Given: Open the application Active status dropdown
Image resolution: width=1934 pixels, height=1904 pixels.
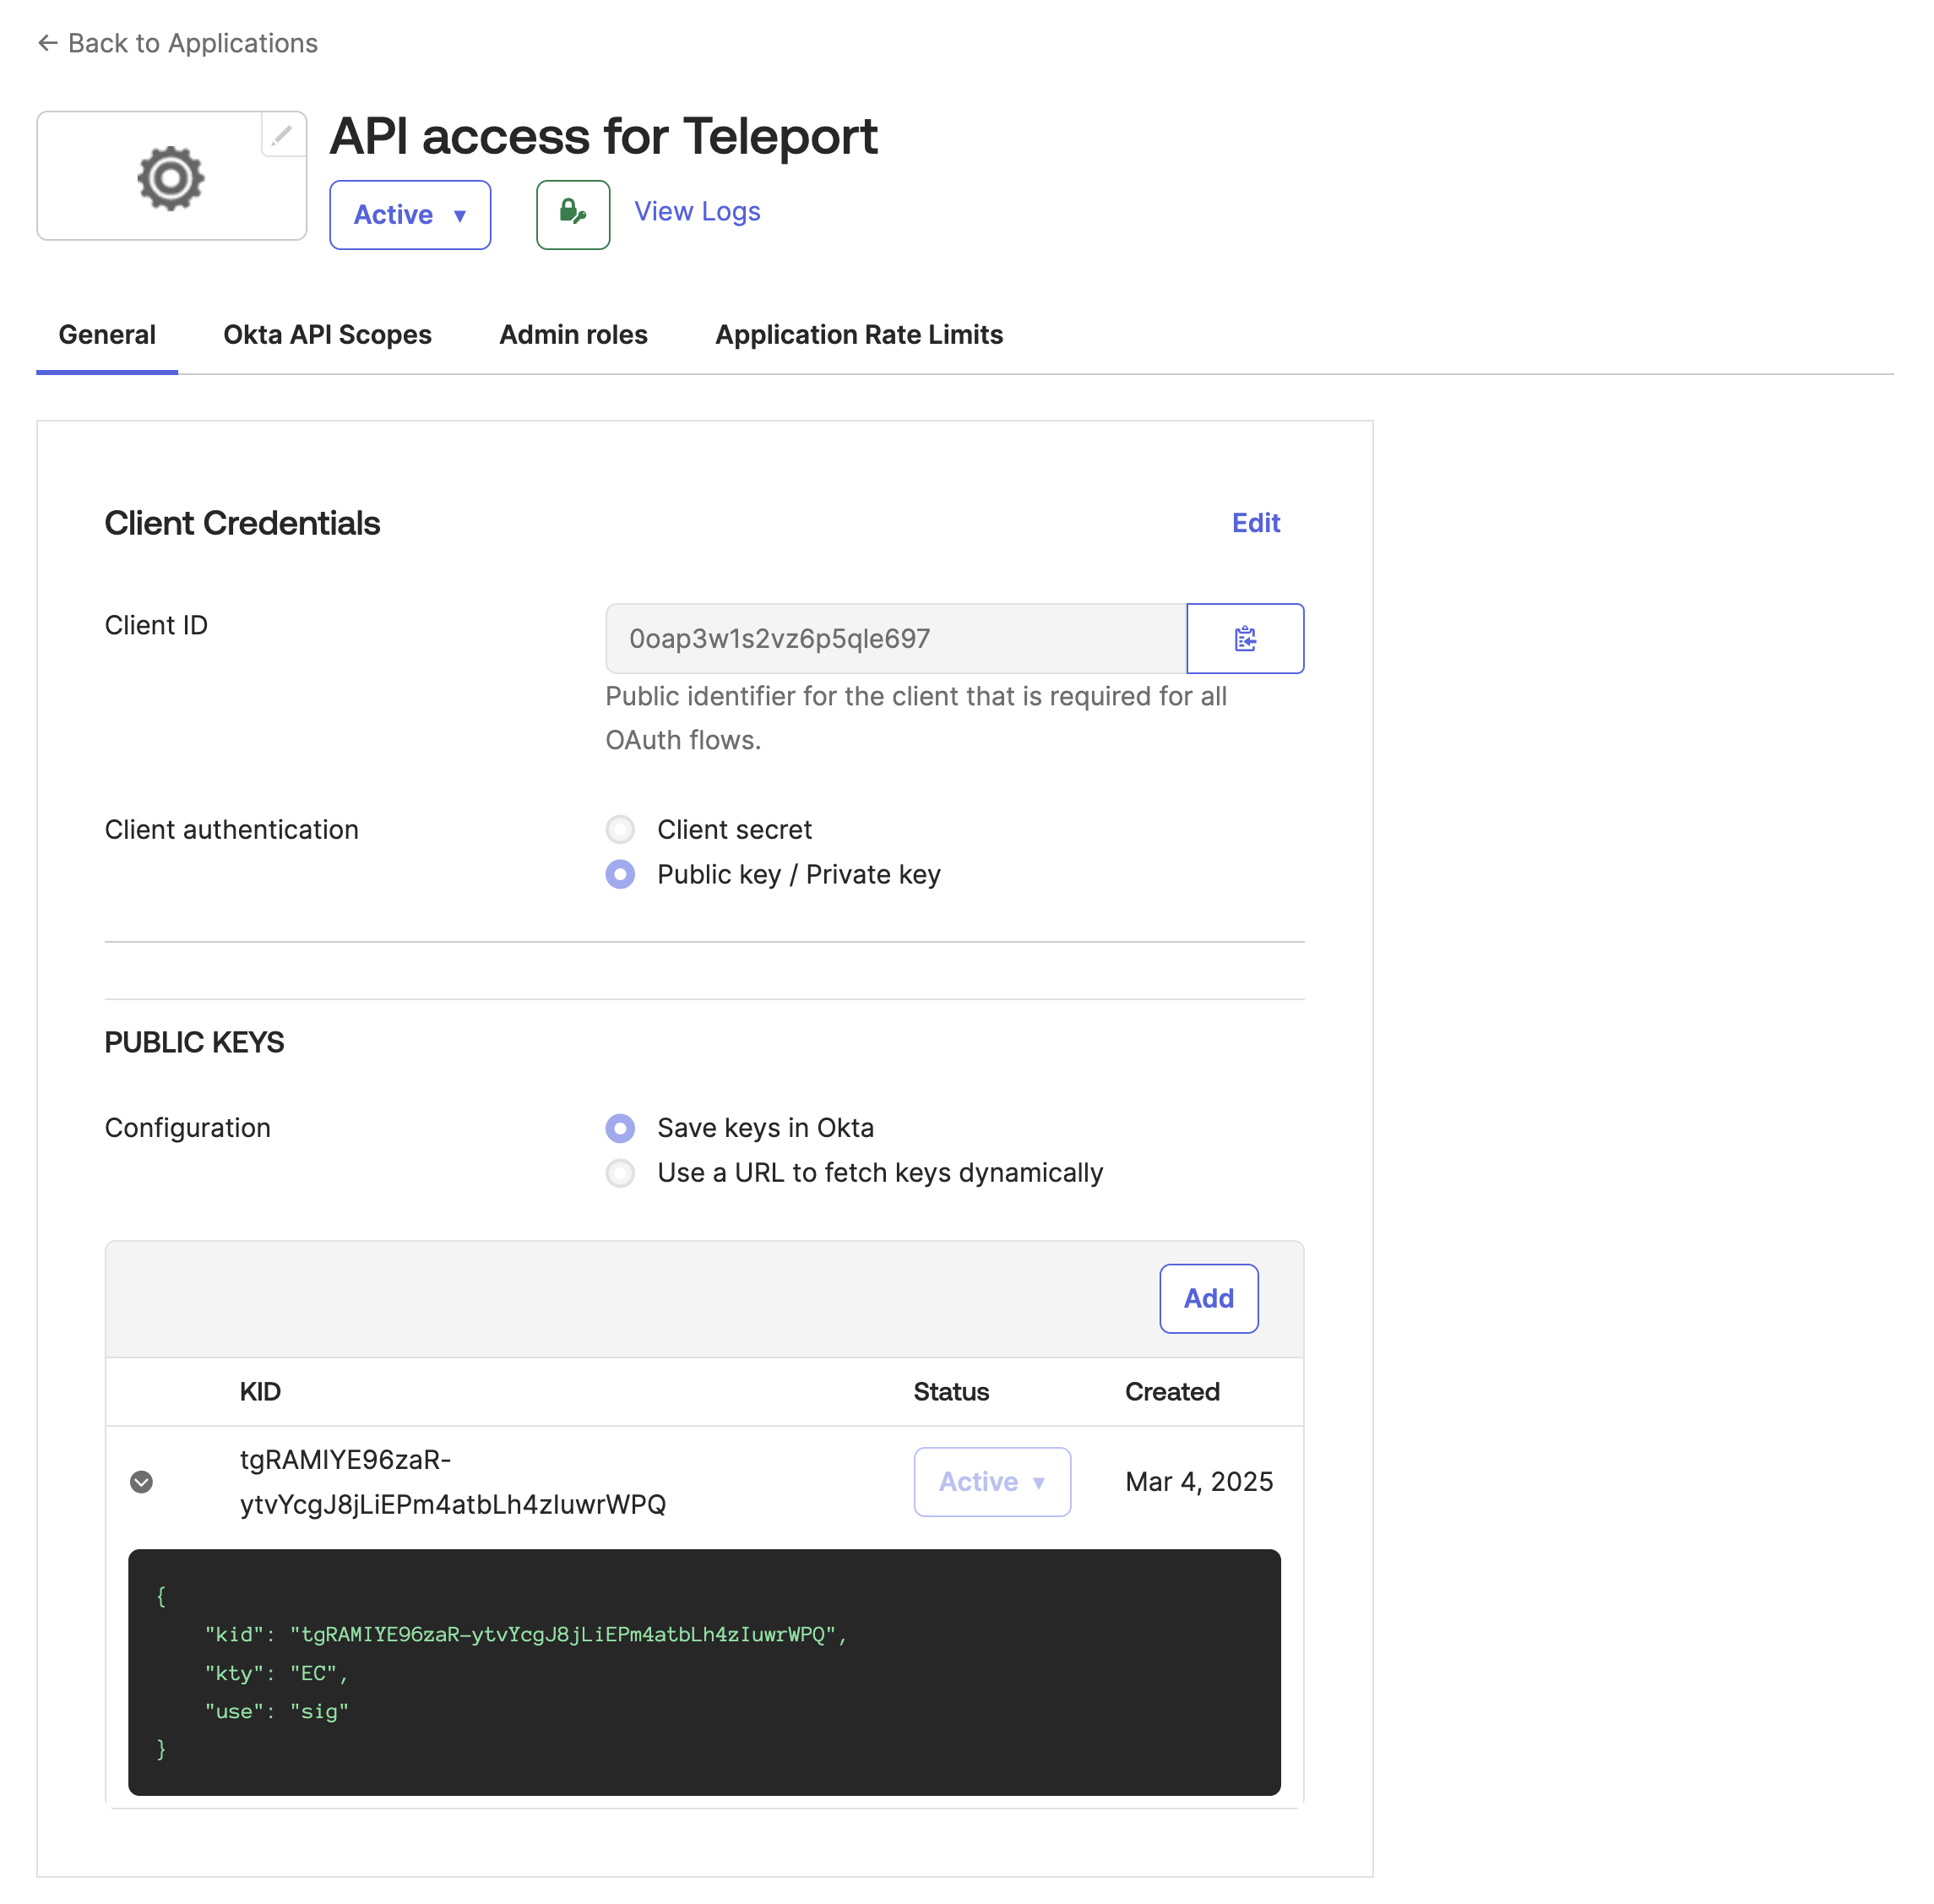Looking at the screenshot, I should pos(409,214).
